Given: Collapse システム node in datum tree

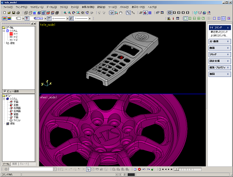Looking at the screenshot, I should 4,31.
